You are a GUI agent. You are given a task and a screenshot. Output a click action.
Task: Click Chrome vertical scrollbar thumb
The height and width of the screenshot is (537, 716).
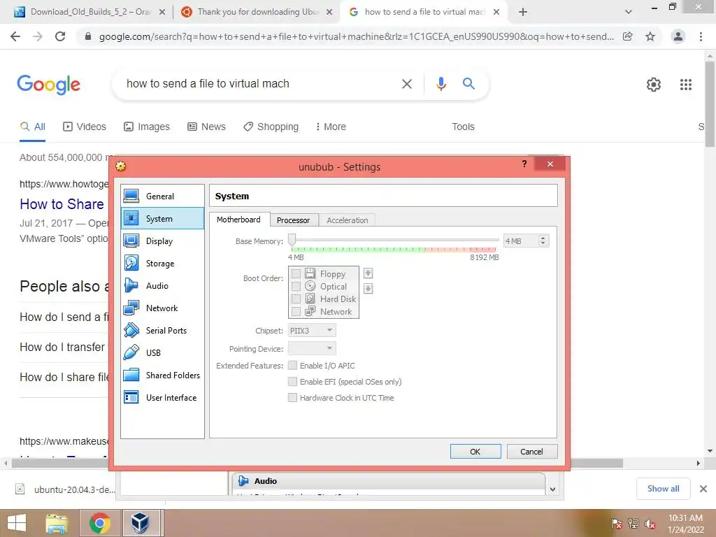[710, 103]
